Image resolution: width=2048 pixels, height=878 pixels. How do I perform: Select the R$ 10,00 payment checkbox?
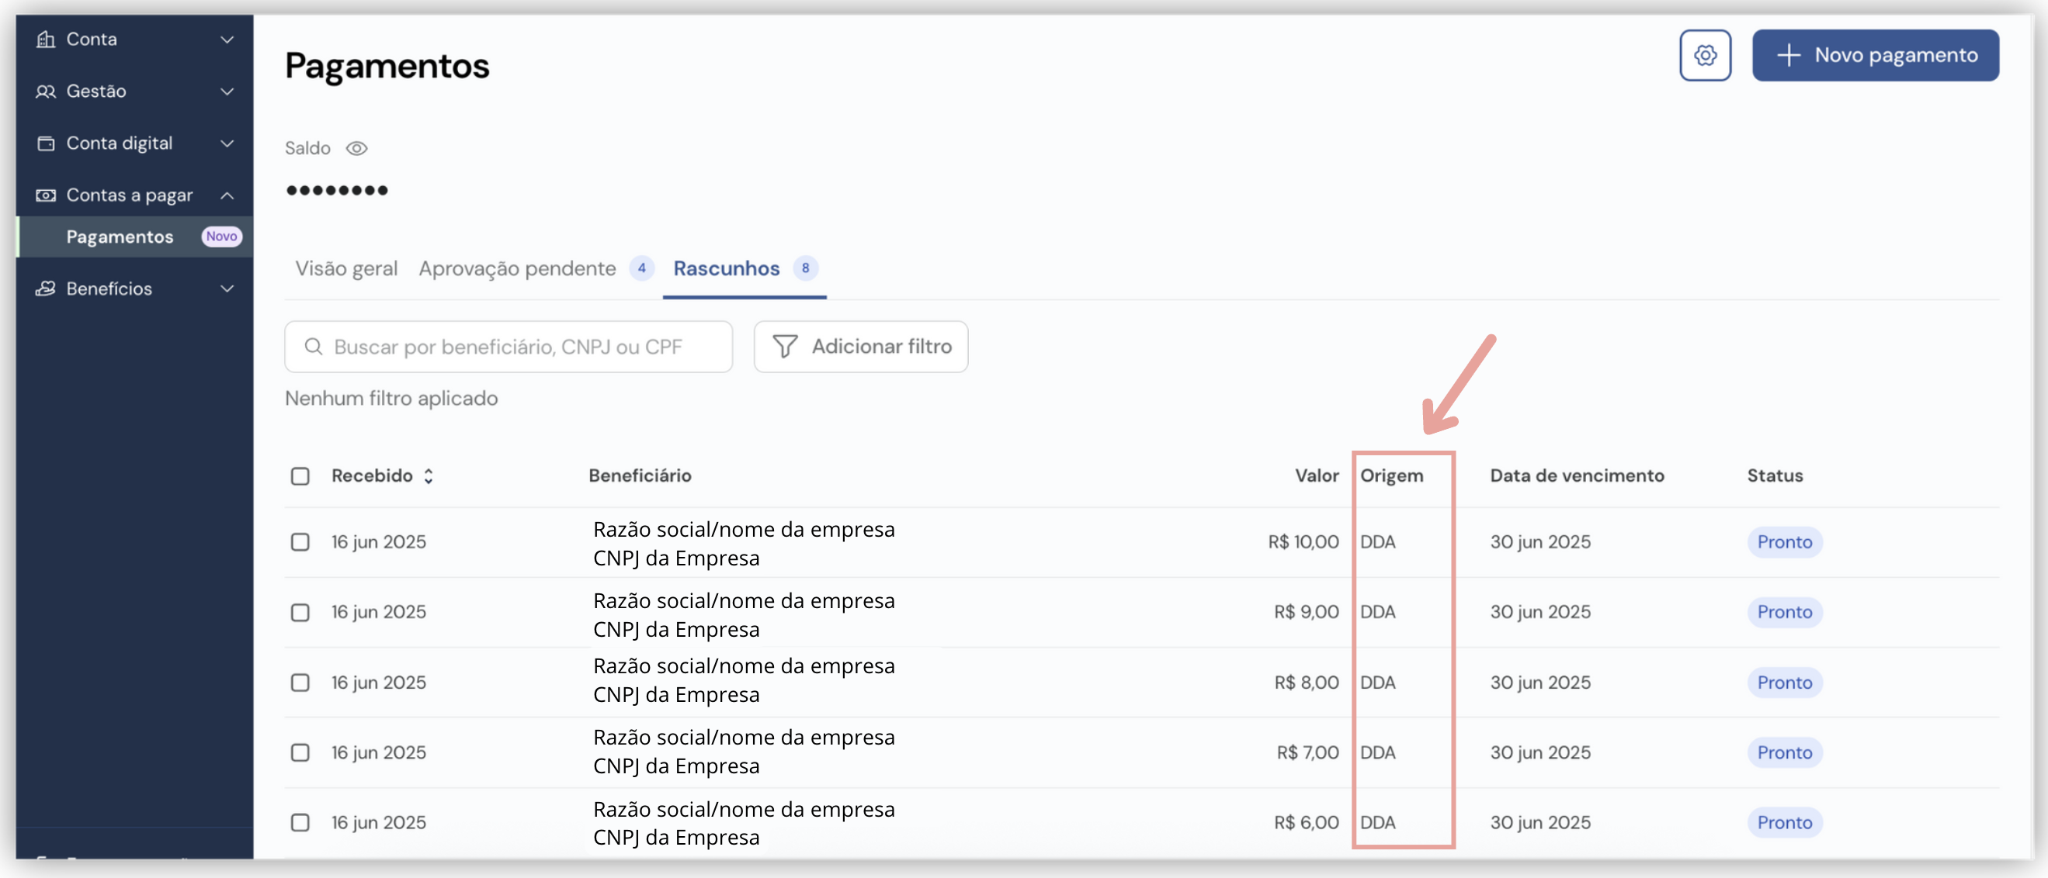pyautogui.click(x=300, y=542)
